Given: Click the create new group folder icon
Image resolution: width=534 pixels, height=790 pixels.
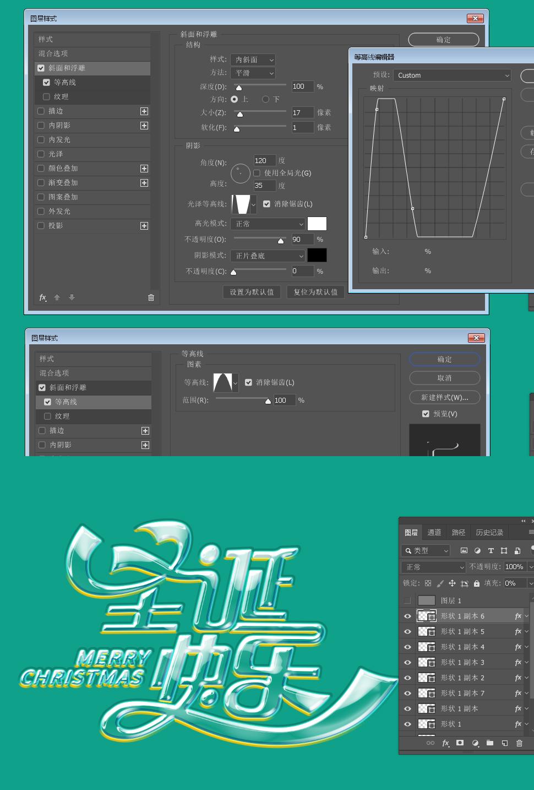Looking at the screenshot, I should coord(490,743).
